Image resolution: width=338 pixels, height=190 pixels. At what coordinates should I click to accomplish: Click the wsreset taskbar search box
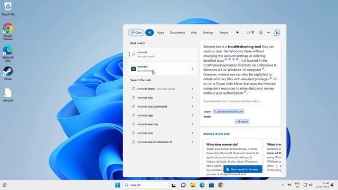pos(146,185)
